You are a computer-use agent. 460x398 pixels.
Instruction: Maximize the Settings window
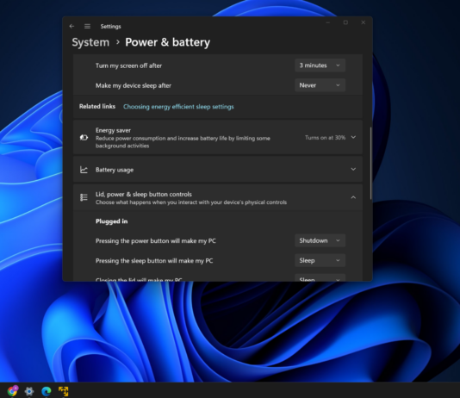(x=345, y=22)
